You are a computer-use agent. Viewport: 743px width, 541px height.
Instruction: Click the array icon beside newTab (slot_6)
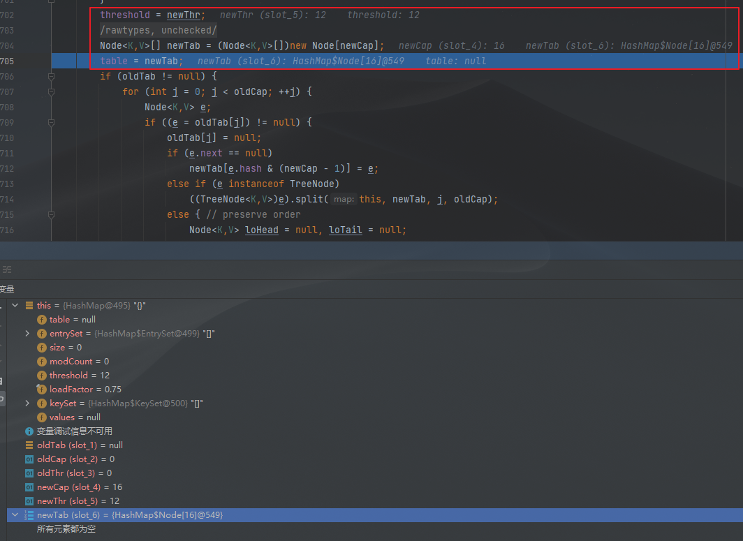pyautogui.click(x=29, y=515)
